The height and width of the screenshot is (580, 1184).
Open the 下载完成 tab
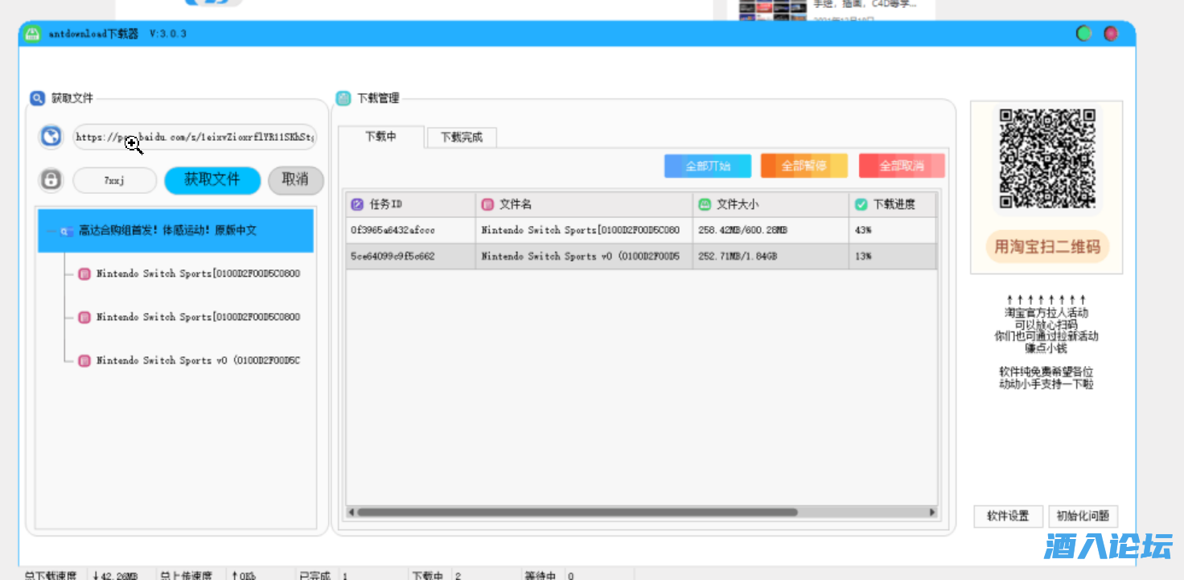[x=462, y=138]
